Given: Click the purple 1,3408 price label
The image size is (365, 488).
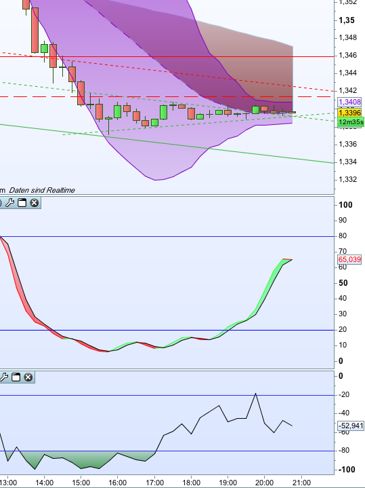Looking at the screenshot, I should pos(349,102).
